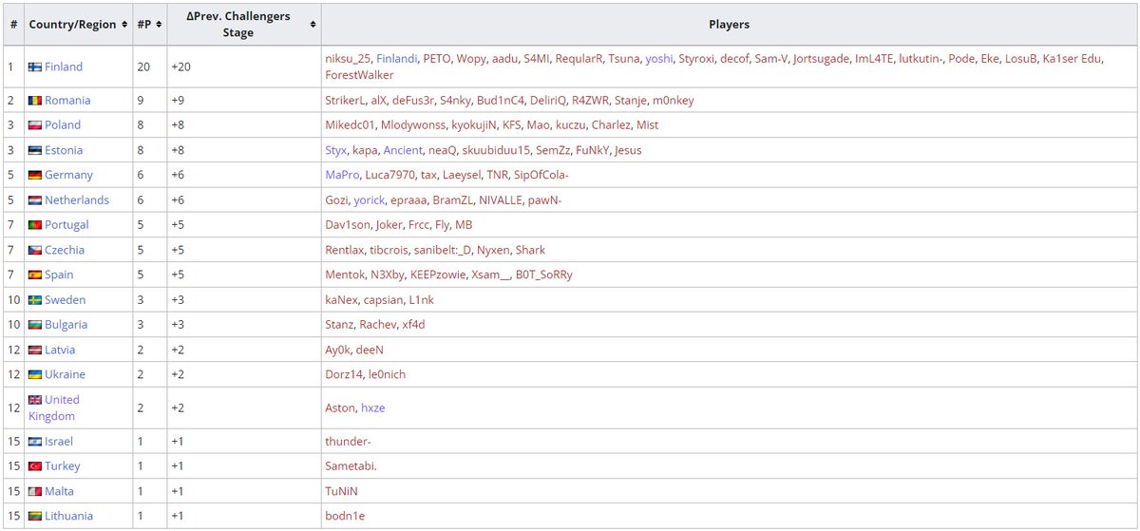Click the Estonia flag icon
1140x531 pixels.
(x=35, y=150)
